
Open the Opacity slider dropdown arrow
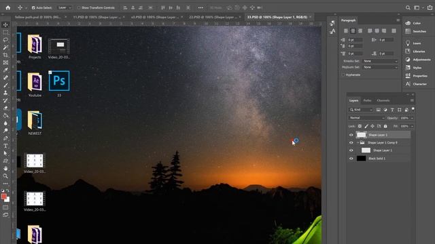tap(412, 118)
